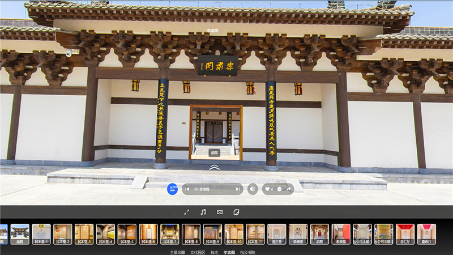
Task: Select the 民本堂-1 thumbnail
Action: (x=41, y=233)
